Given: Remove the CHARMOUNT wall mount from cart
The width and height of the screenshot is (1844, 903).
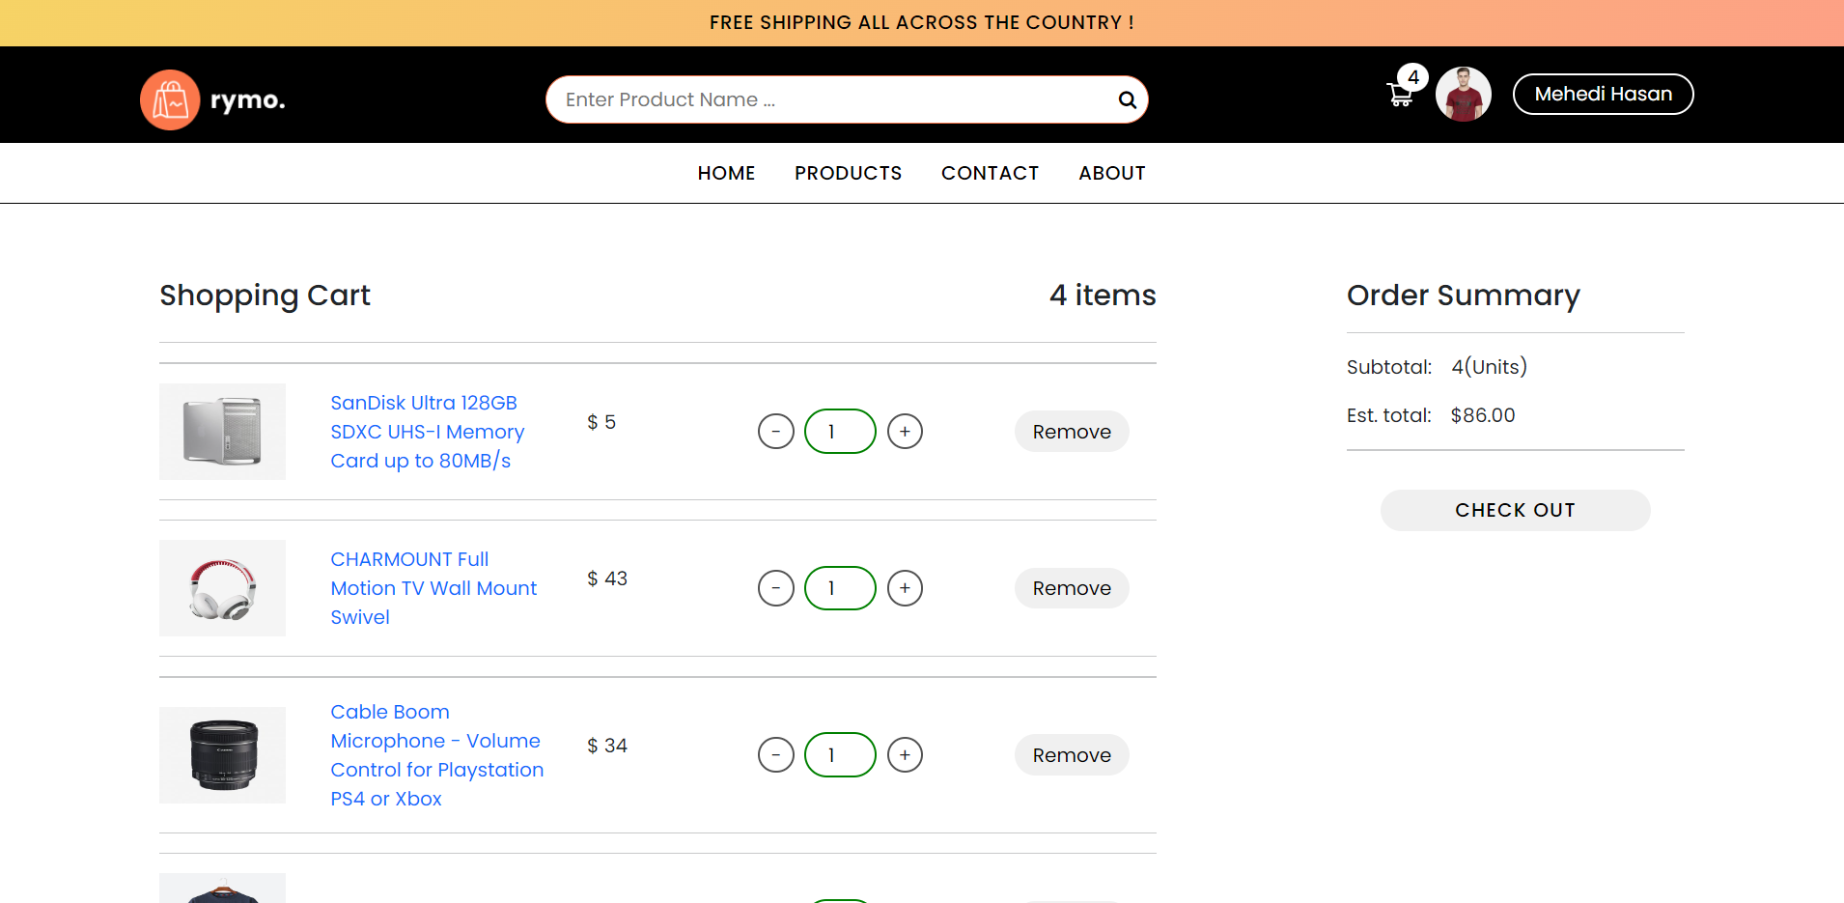Looking at the screenshot, I should tap(1072, 588).
